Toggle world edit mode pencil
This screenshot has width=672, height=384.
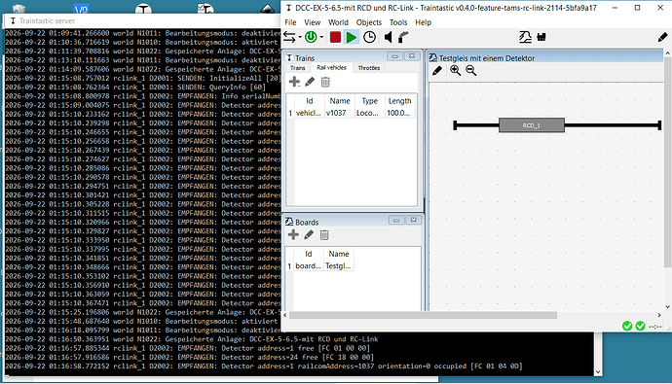(662, 37)
